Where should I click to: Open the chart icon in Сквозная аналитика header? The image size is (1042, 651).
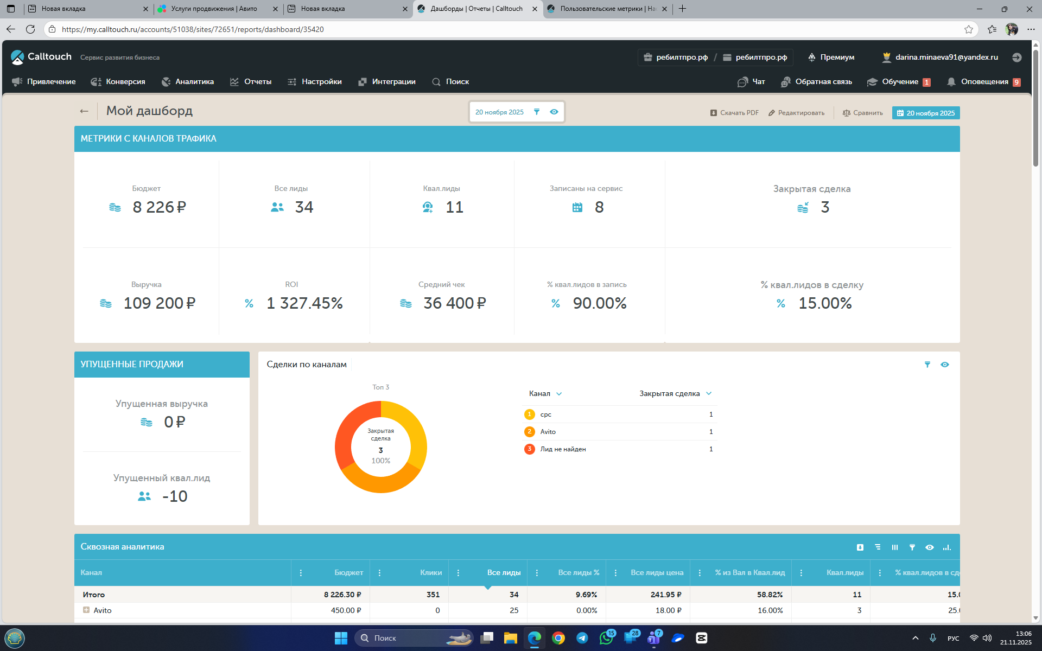(x=947, y=547)
